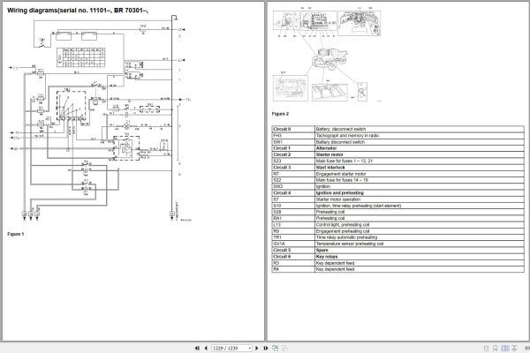Screen dimensions: 530x353
Task: Open the page number dropdown arrow
Action: [250, 348]
